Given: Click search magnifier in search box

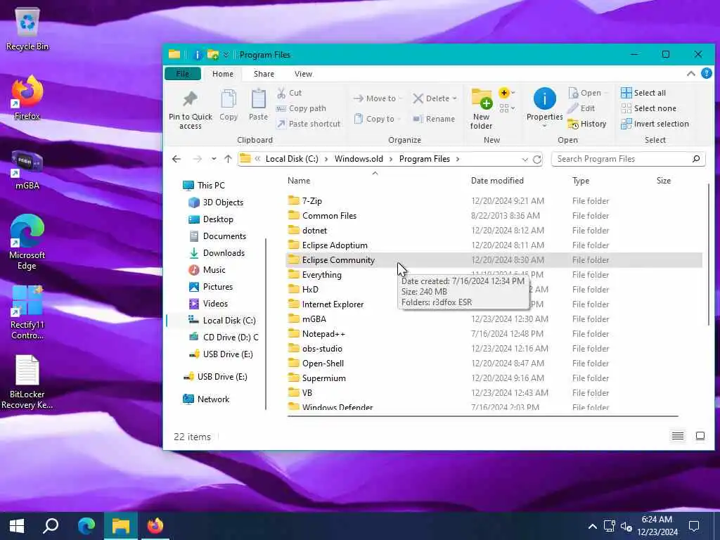Looking at the screenshot, I should [x=696, y=159].
